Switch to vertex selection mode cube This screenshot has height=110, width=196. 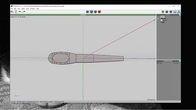click(88, 12)
